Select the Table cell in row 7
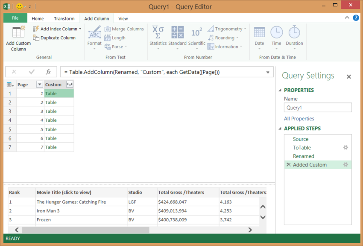The height and width of the screenshot is (246, 363). (59, 147)
